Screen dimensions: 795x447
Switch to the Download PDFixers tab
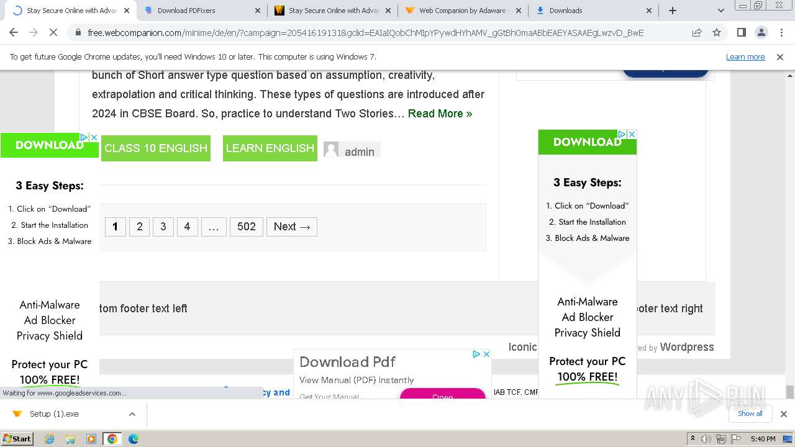click(202, 11)
